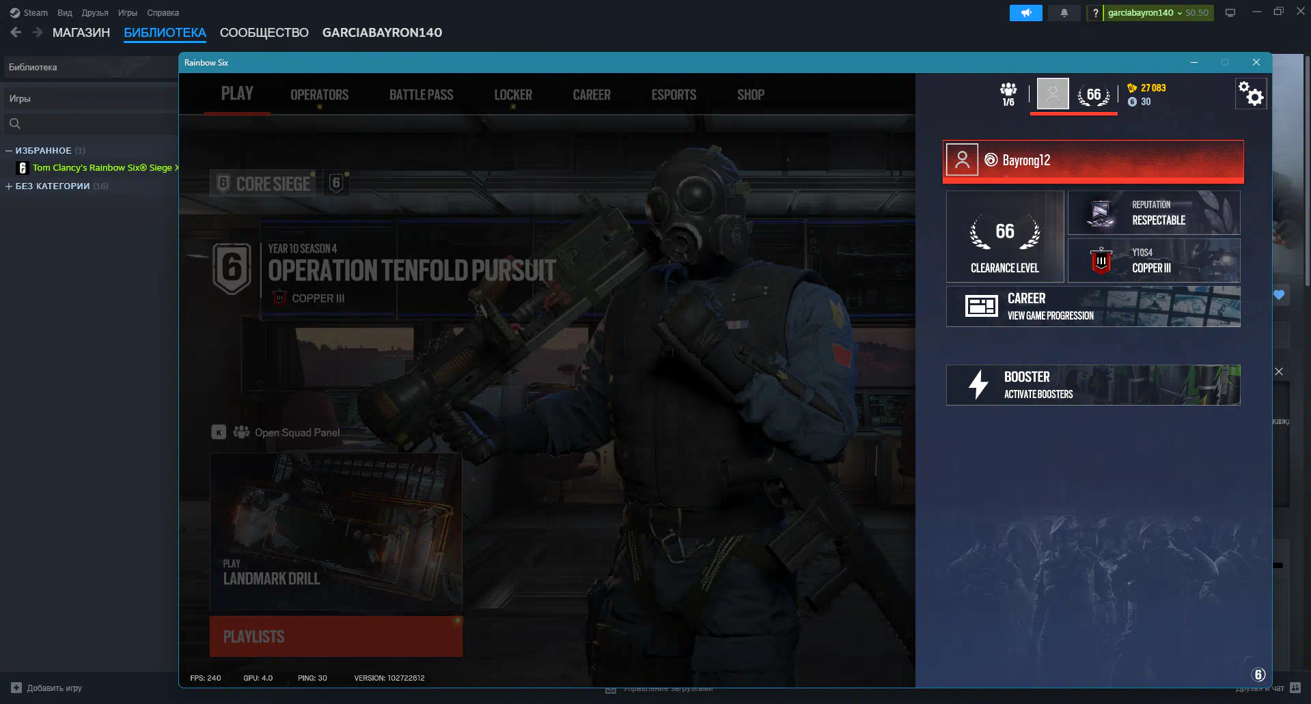This screenshot has width=1311, height=704.
Task: Open Steam notifications bell
Action: 1064,13
